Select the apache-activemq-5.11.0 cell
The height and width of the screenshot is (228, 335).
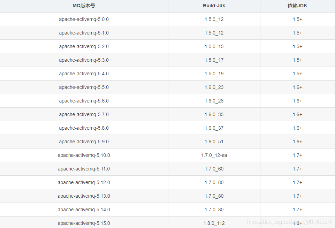pyautogui.click(x=84, y=169)
